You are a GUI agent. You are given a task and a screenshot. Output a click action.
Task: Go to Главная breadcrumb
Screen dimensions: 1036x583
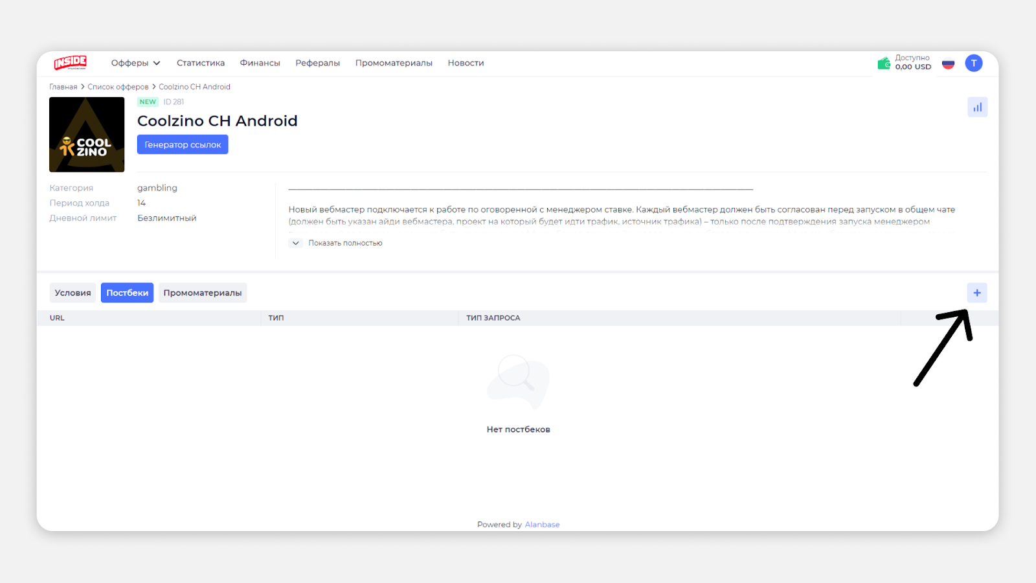(63, 87)
